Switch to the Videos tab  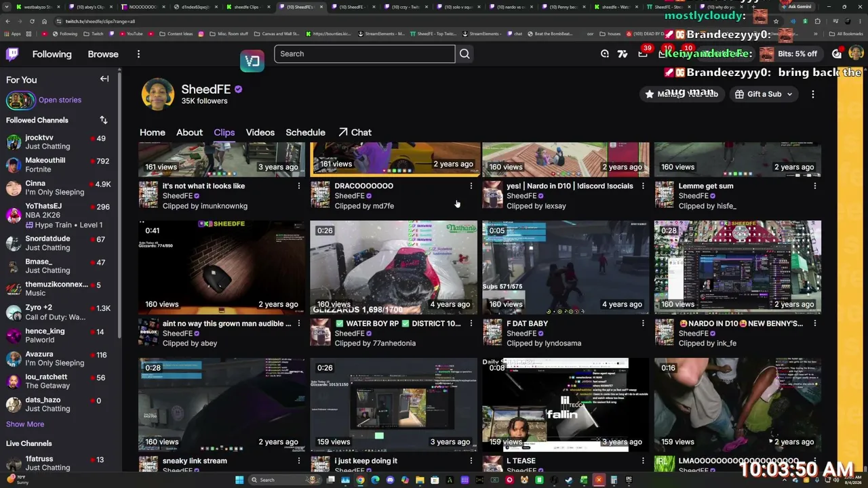click(260, 132)
